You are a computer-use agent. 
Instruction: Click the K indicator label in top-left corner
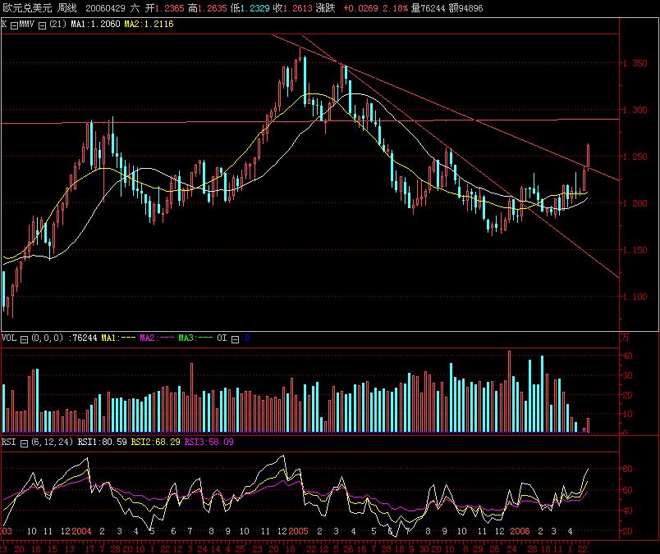[x=4, y=26]
